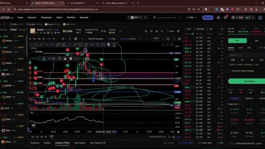Switch to Top Traders tab
The image size is (265, 149).
click(x=80, y=143)
